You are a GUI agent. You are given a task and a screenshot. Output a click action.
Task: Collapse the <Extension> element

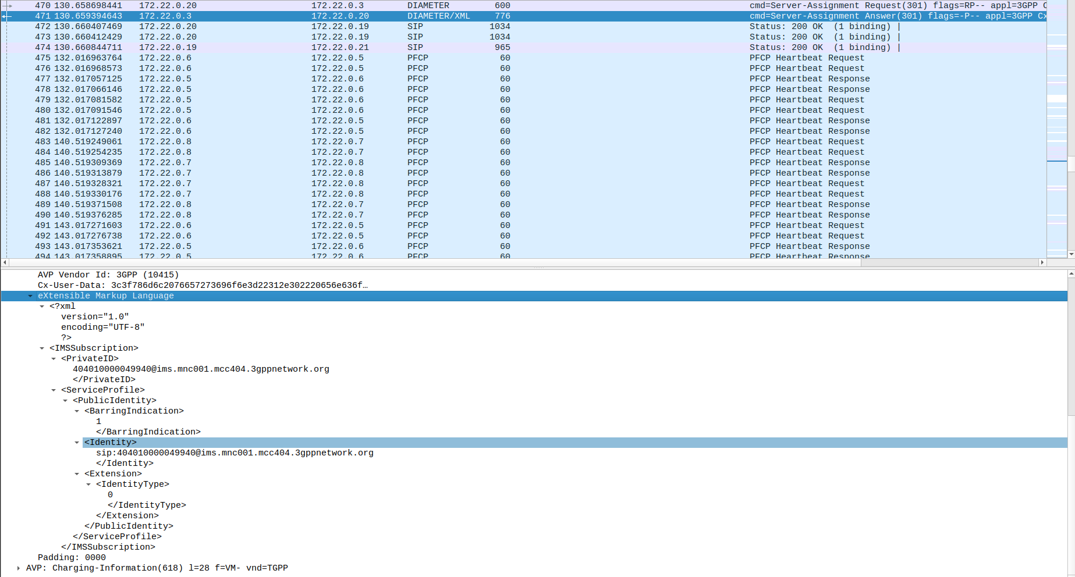click(x=77, y=473)
